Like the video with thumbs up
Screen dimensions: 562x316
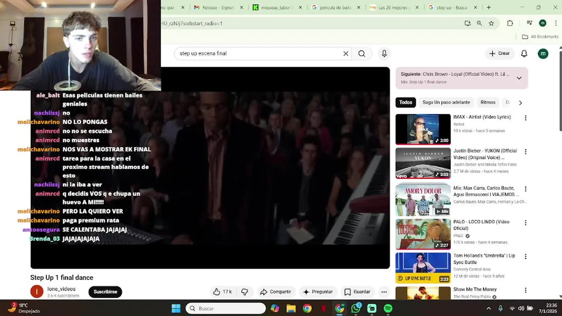pyautogui.click(x=223, y=292)
